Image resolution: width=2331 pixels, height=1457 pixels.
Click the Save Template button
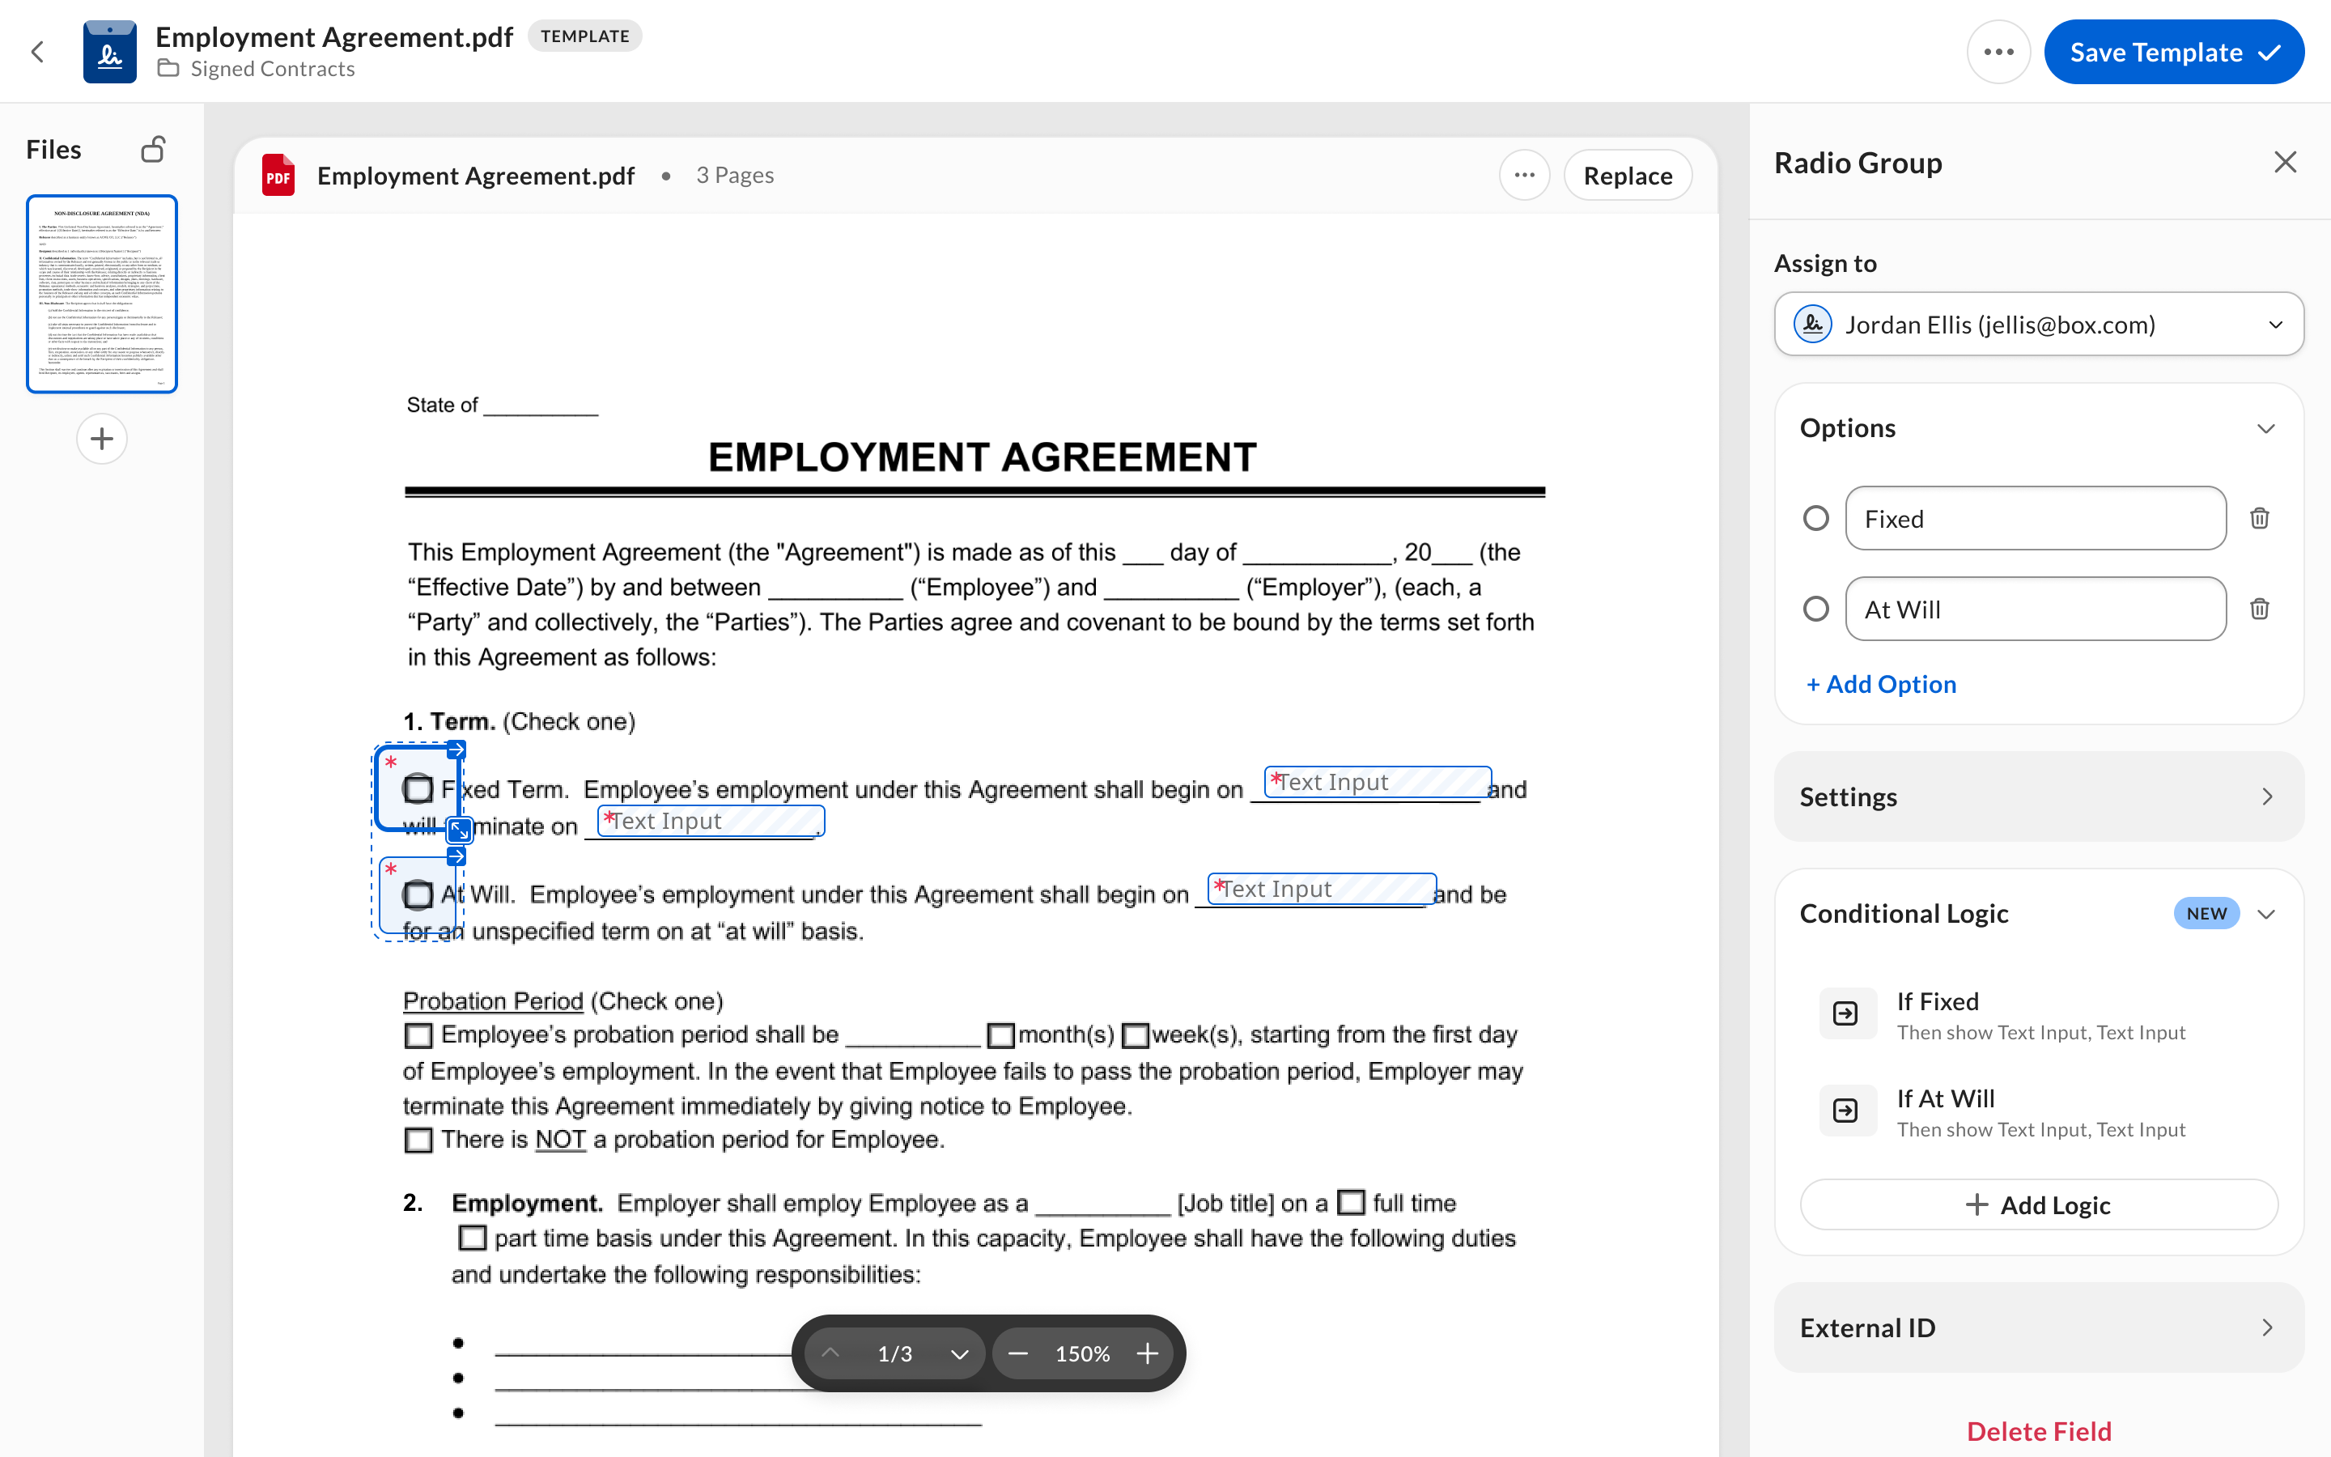pyautogui.click(x=2173, y=52)
